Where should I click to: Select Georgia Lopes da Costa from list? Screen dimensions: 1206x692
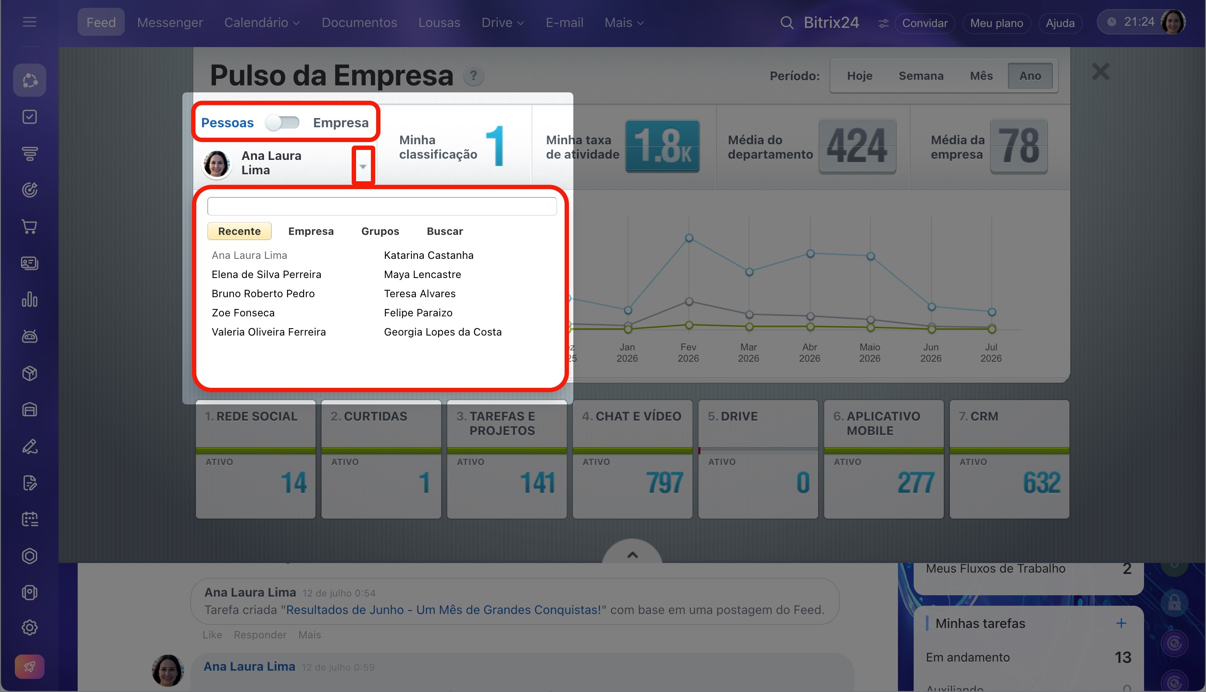click(x=443, y=332)
